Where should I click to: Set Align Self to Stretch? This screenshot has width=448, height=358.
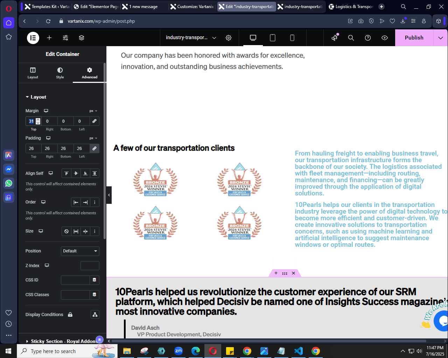[94, 173]
